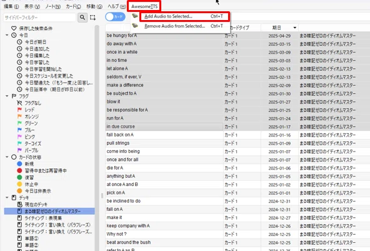Open the ライティング：表現集 deck
The height and width of the screenshot is (251, 370).
tap(40, 218)
